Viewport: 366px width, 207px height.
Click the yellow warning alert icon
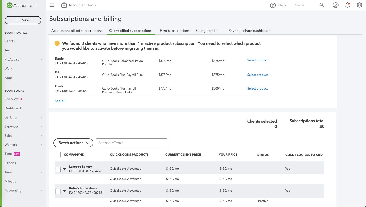click(x=57, y=43)
